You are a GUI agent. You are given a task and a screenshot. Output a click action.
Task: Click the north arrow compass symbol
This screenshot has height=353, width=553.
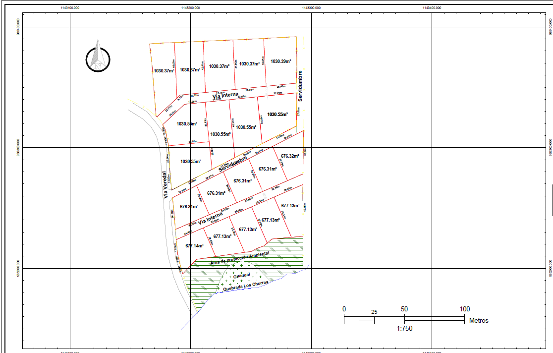tap(98, 58)
